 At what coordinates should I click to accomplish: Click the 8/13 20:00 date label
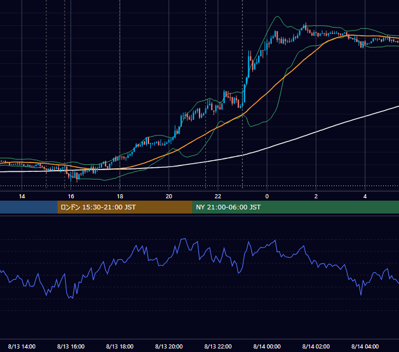coord(169,346)
